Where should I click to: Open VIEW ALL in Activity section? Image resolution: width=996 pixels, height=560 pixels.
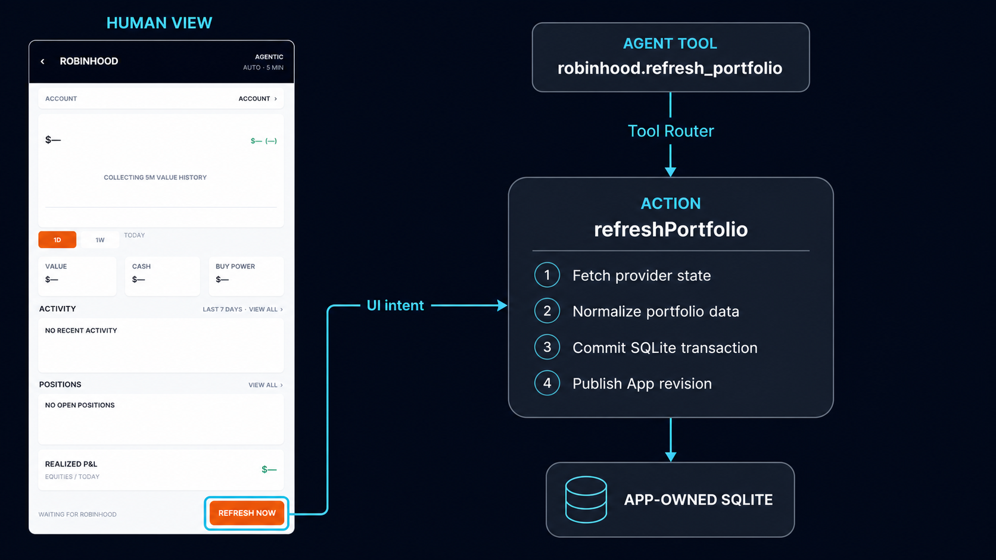[x=266, y=309]
